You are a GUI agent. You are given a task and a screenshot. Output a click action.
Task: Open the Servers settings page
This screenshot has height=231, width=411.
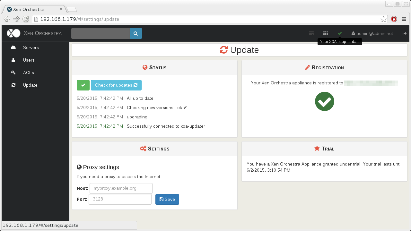point(31,47)
